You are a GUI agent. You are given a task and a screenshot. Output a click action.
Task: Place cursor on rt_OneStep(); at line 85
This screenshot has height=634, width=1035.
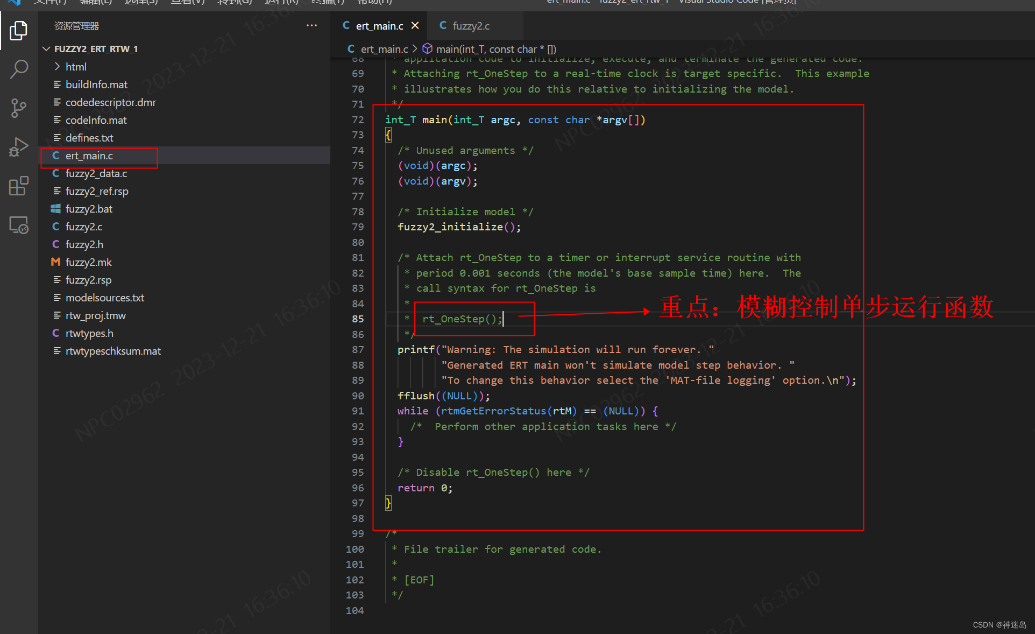pyautogui.click(x=462, y=319)
